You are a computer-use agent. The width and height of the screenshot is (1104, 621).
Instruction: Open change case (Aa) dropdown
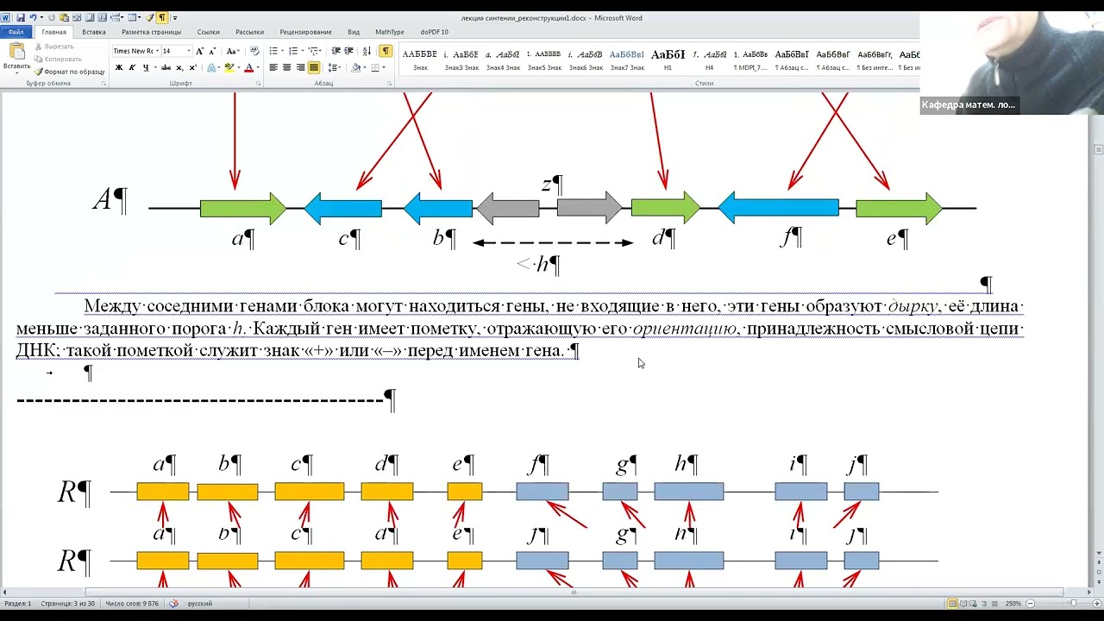(x=232, y=51)
